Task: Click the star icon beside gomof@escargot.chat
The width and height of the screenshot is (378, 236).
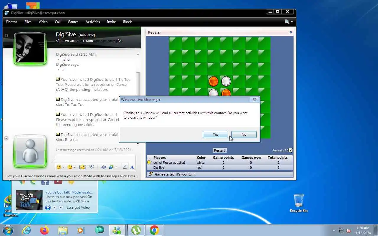Action: click(149, 163)
